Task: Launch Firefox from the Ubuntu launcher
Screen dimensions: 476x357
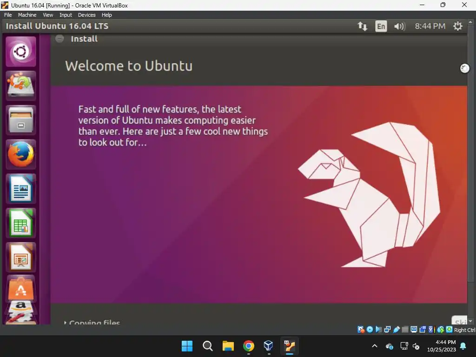Action: click(x=20, y=154)
